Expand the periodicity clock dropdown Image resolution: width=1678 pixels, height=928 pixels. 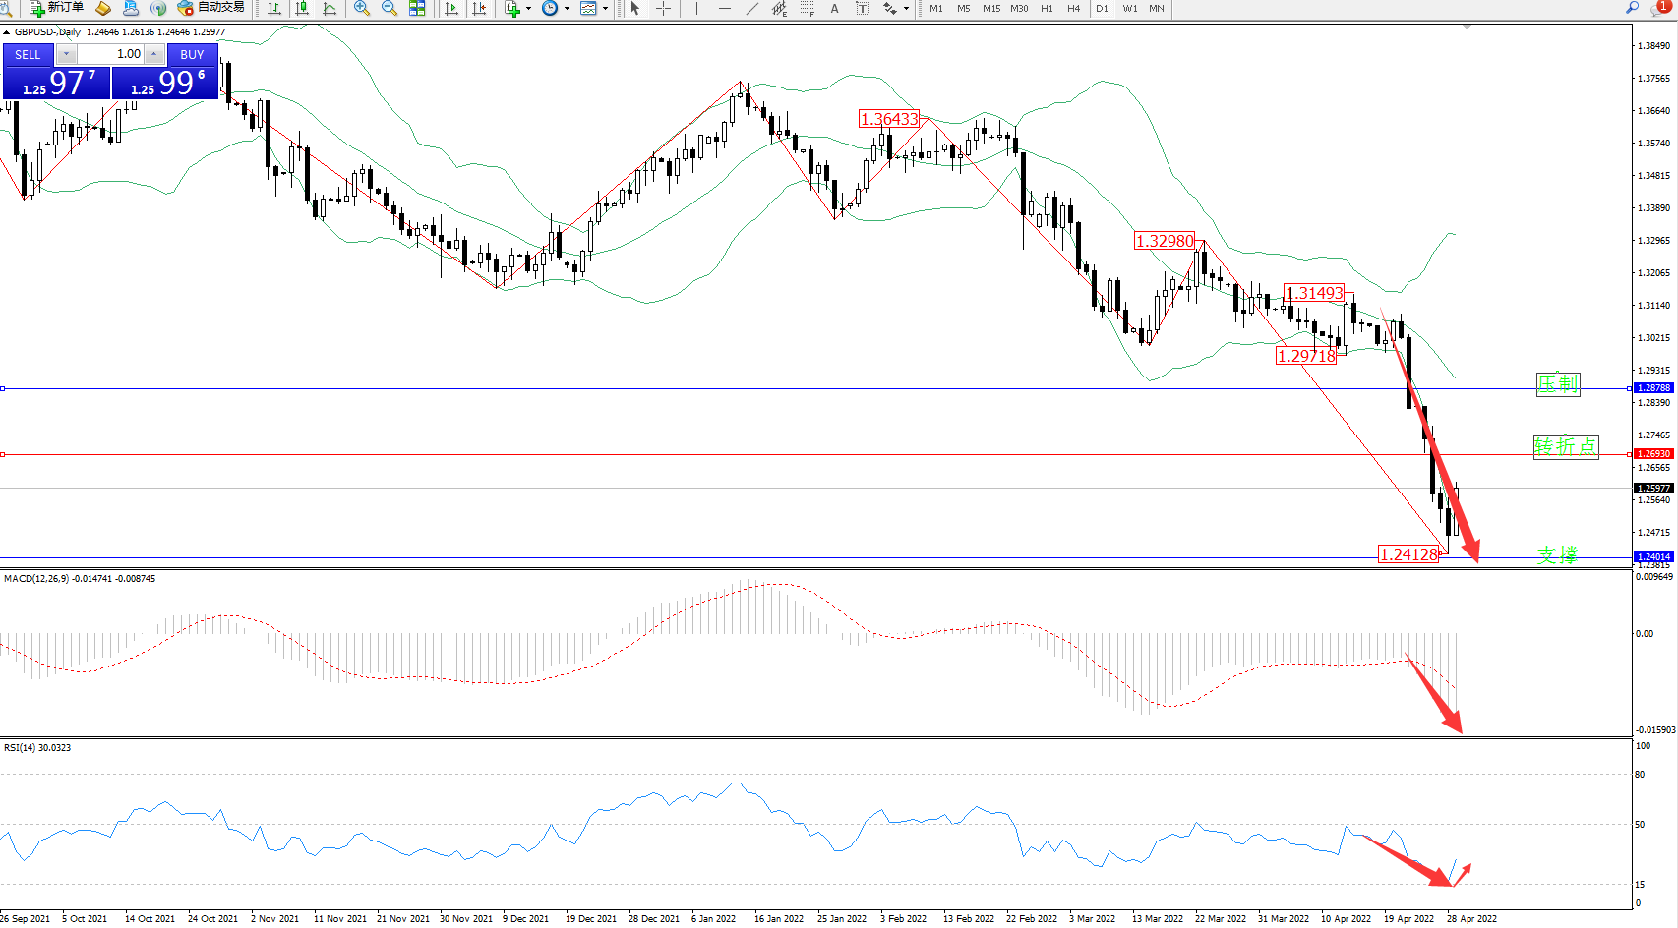click(567, 8)
